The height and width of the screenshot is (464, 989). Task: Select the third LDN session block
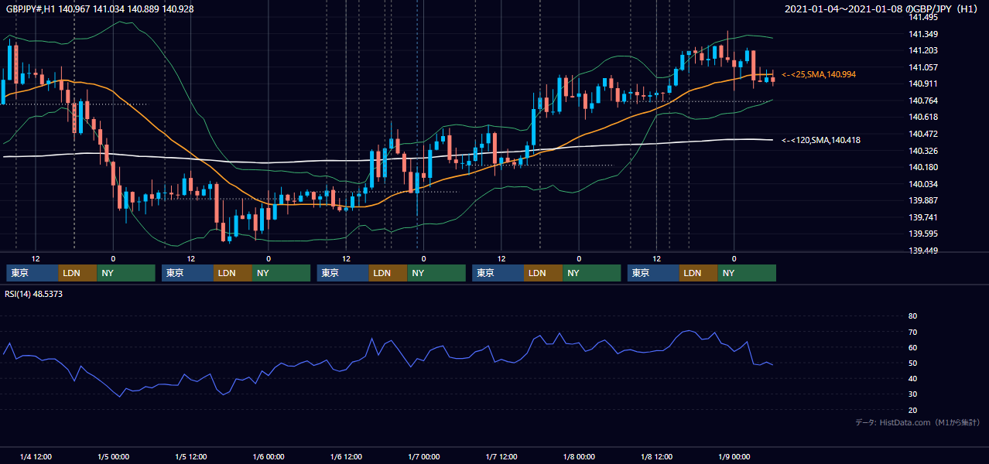388,273
